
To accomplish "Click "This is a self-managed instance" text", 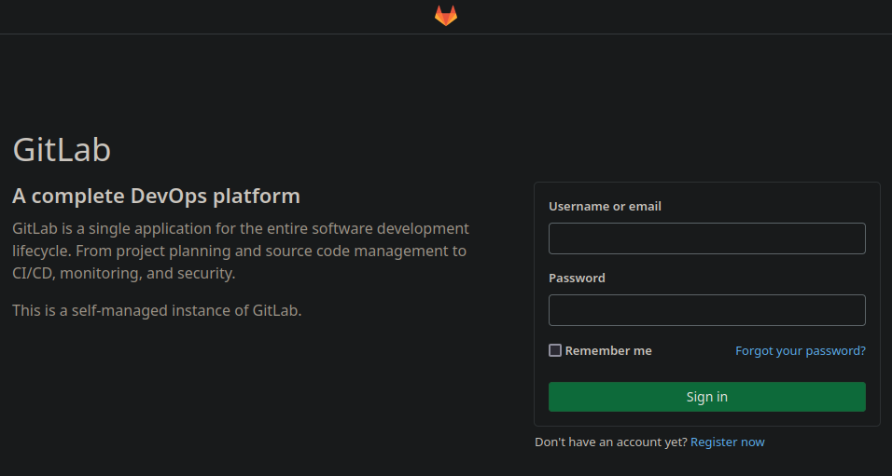I will pyautogui.click(x=157, y=311).
